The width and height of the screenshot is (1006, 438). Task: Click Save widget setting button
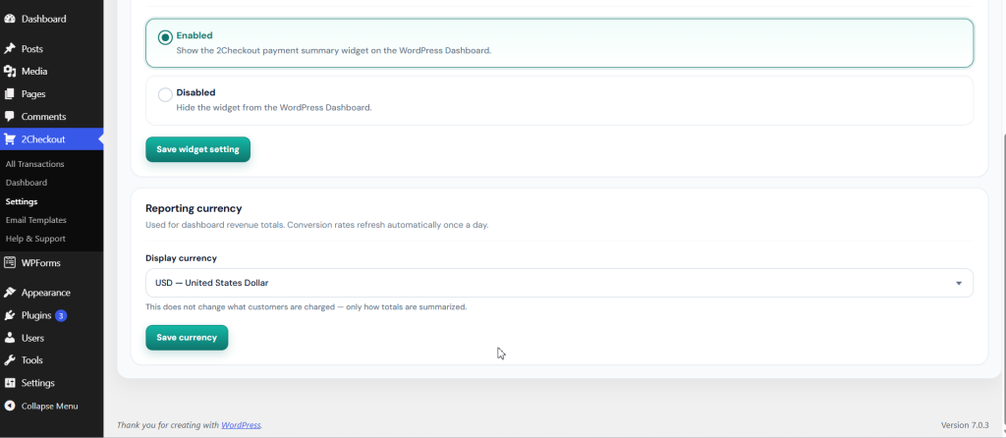(x=197, y=149)
